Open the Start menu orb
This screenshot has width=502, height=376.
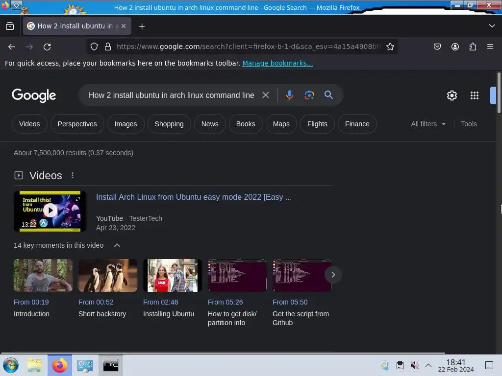coord(11,365)
